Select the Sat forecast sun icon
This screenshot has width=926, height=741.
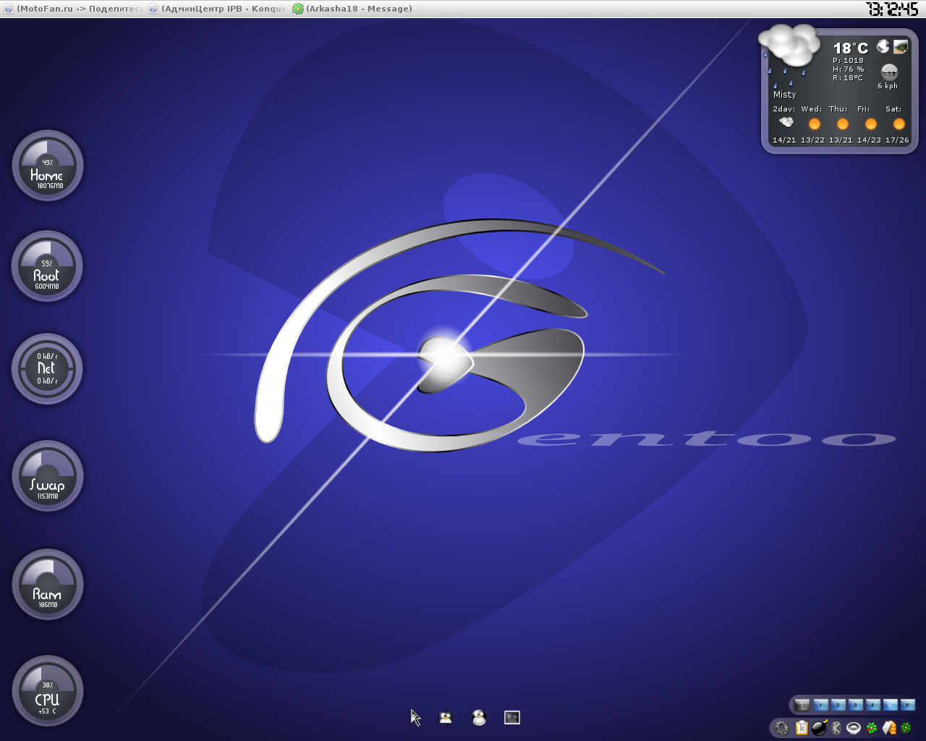pos(899,124)
